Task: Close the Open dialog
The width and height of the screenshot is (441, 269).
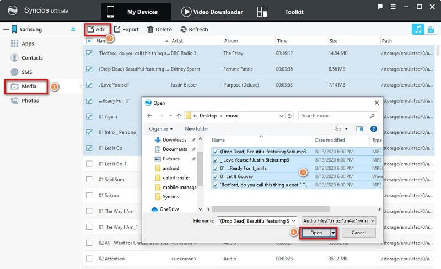Action: click(x=377, y=103)
